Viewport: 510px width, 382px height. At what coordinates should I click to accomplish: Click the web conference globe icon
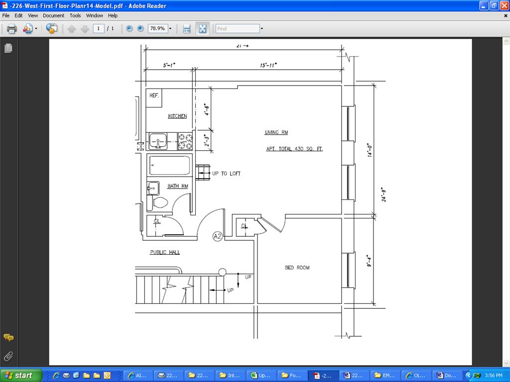click(x=51, y=29)
